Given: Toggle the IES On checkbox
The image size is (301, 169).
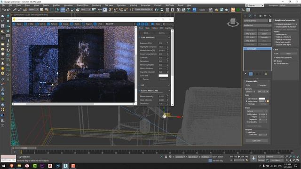Looking at the screenshot, I should (275, 54).
